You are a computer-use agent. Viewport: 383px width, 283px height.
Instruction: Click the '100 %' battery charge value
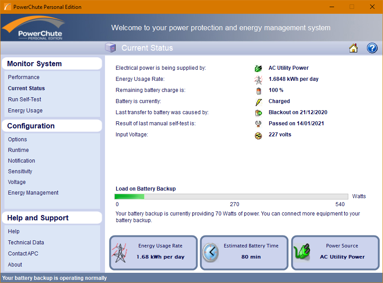coord(276,90)
